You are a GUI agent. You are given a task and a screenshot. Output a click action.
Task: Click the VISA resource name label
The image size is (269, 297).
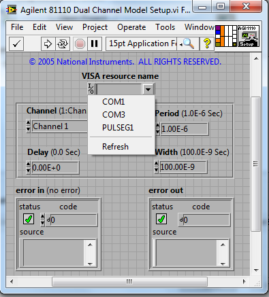click(x=121, y=76)
